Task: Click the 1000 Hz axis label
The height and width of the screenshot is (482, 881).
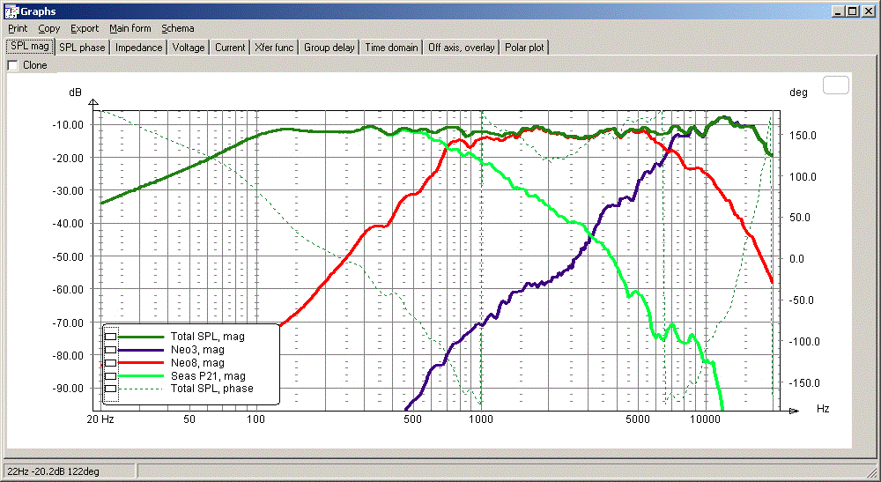Action: coord(481,419)
